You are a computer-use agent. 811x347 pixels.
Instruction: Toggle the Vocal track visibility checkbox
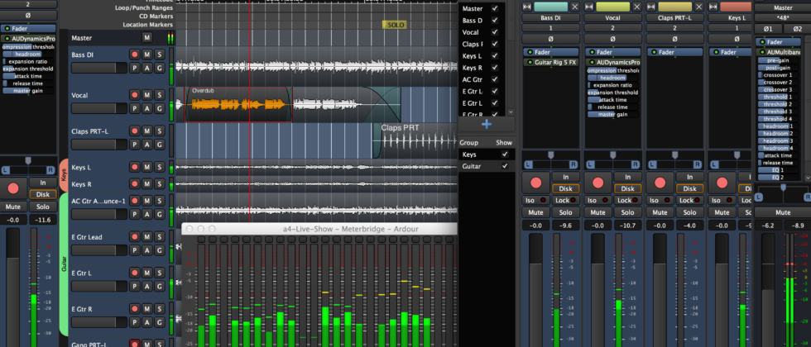click(495, 32)
